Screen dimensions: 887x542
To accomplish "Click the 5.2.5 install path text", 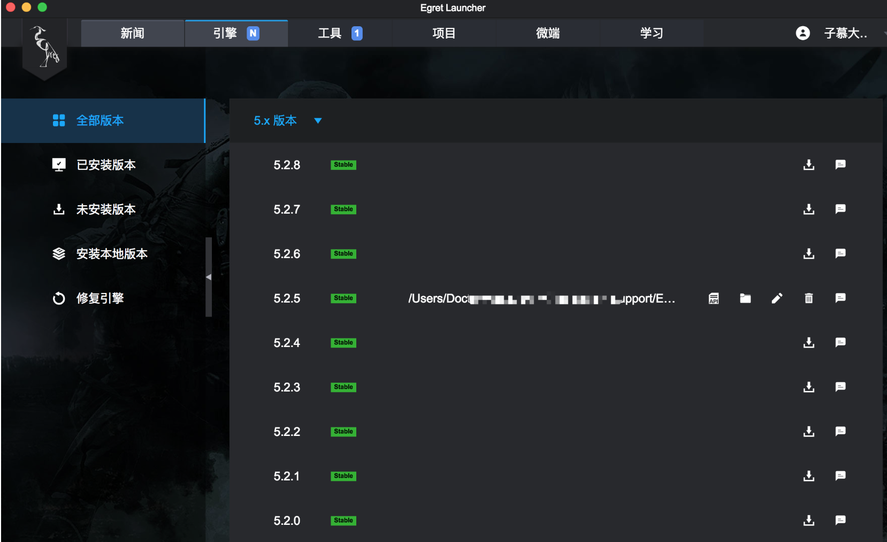I will click(541, 298).
